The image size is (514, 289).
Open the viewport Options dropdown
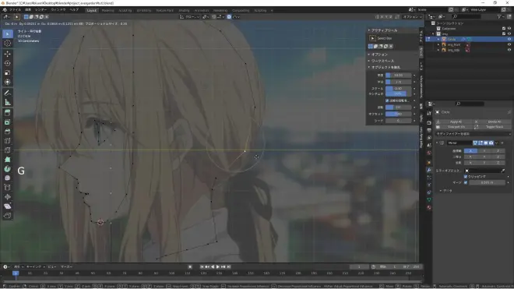coord(412,16)
